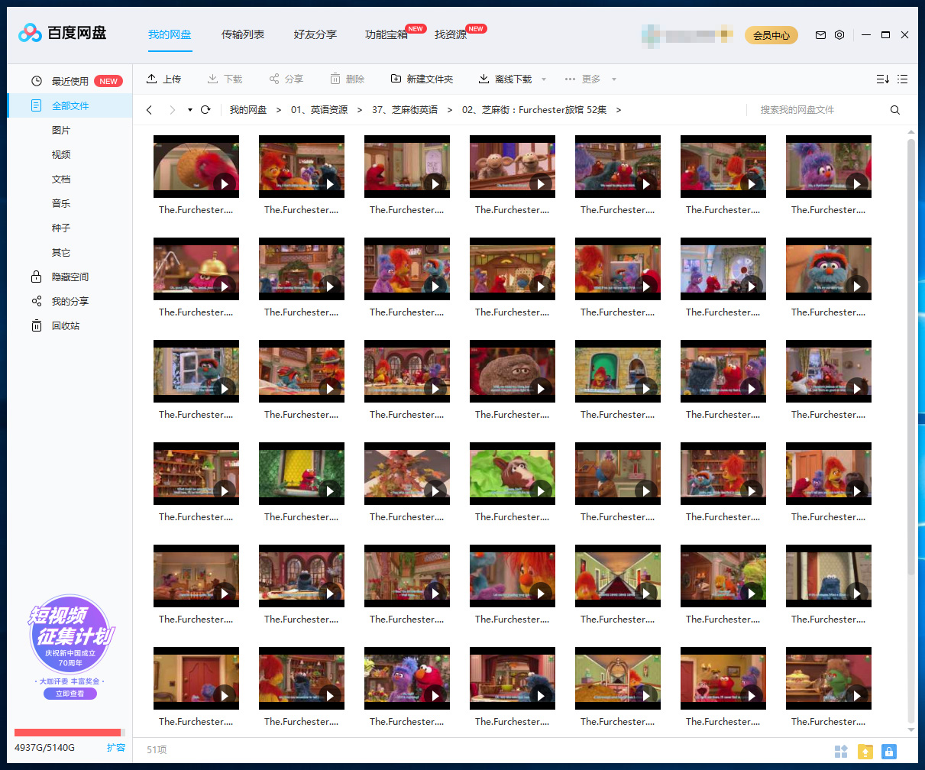Click the yellow upload folder icon

tap(865, 752)
